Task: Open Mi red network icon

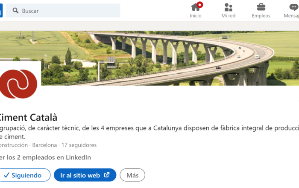Action: (228, 7)
